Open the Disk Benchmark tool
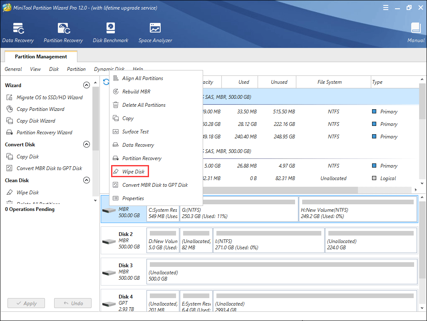This screenshot has height=321, width=427. [110, 33]
